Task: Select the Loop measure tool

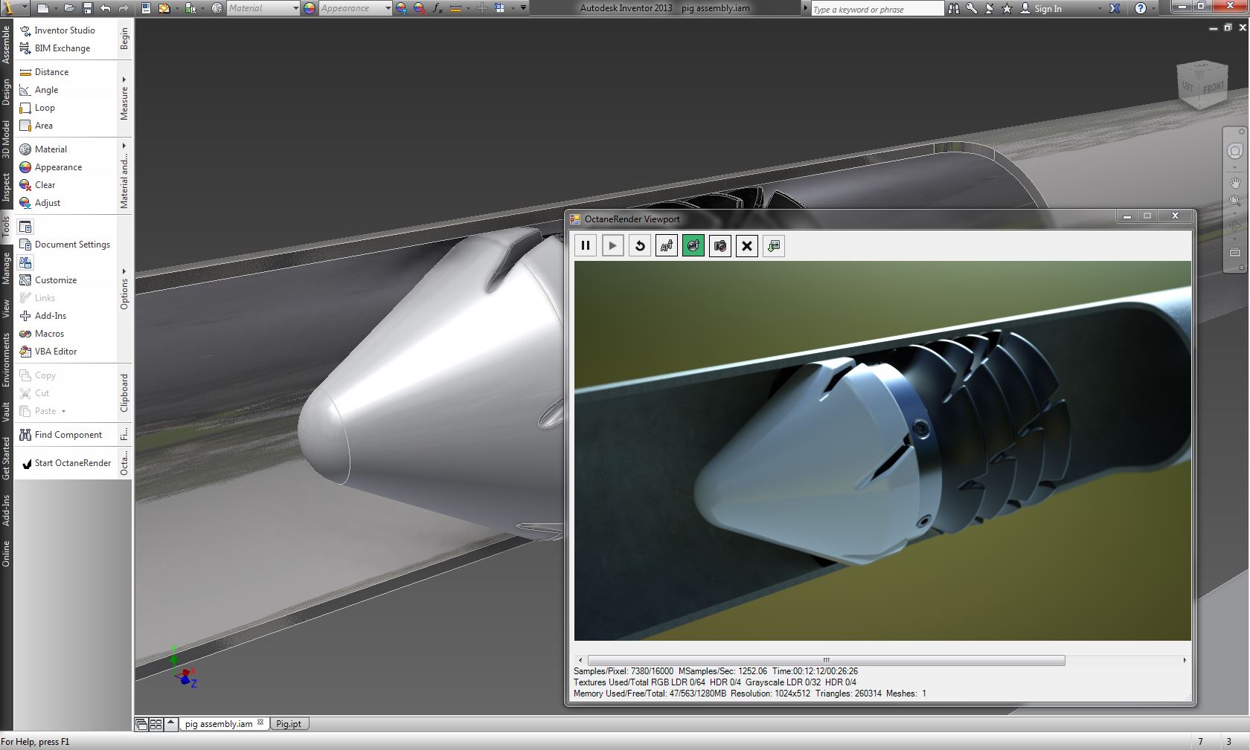Action: tap(37, 108)
